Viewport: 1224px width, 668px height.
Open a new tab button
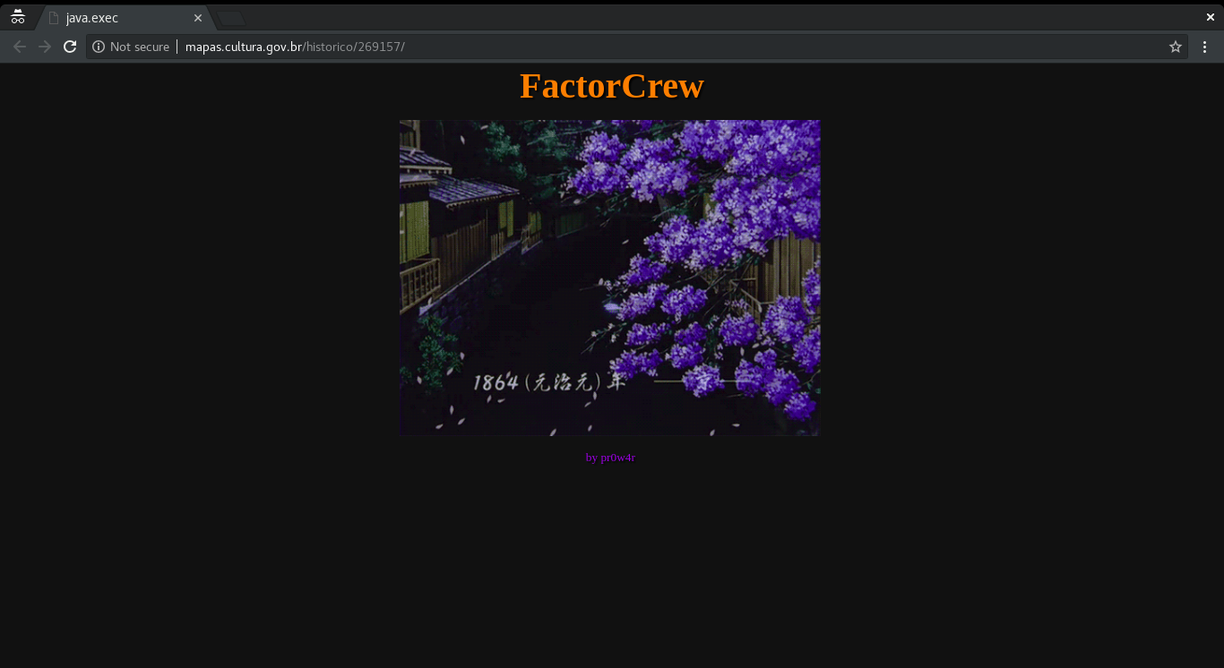[x=231, y=19]
